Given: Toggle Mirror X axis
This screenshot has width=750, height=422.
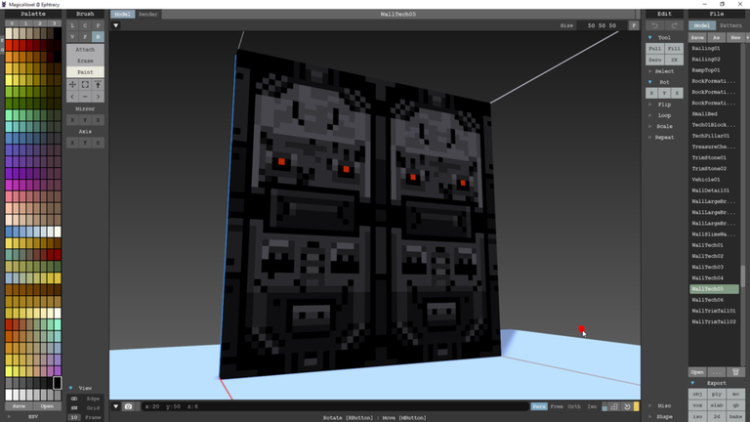Looking at the screenshot, I should (x=72, y=120).
